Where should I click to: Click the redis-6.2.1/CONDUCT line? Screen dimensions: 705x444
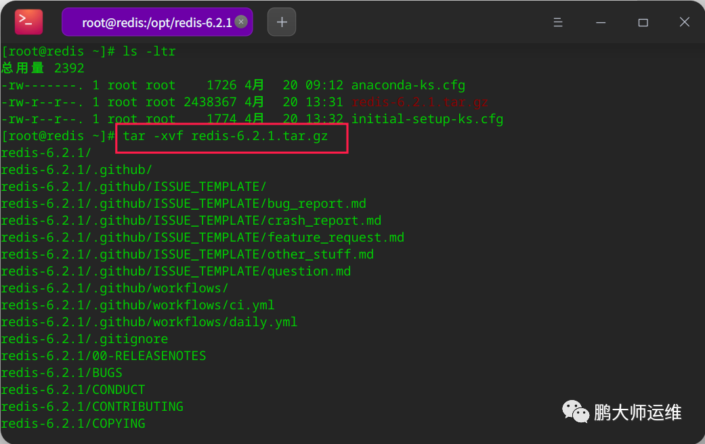coord(73,390)
